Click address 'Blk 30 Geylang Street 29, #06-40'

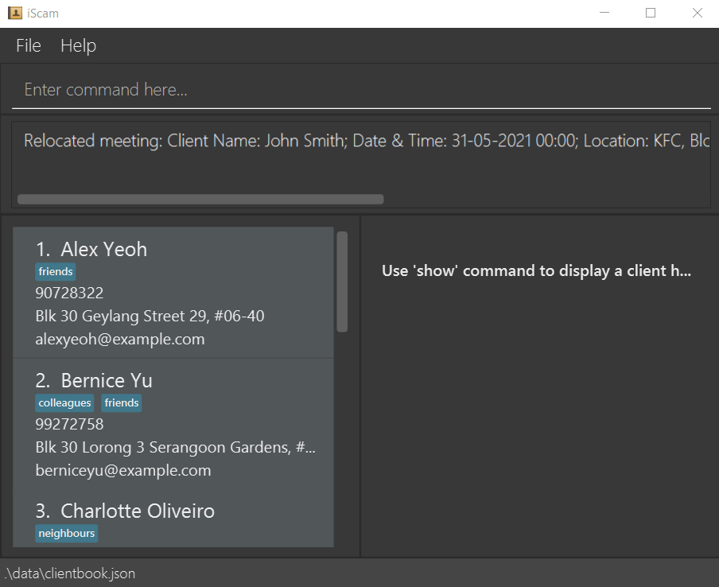click(150, 316)
